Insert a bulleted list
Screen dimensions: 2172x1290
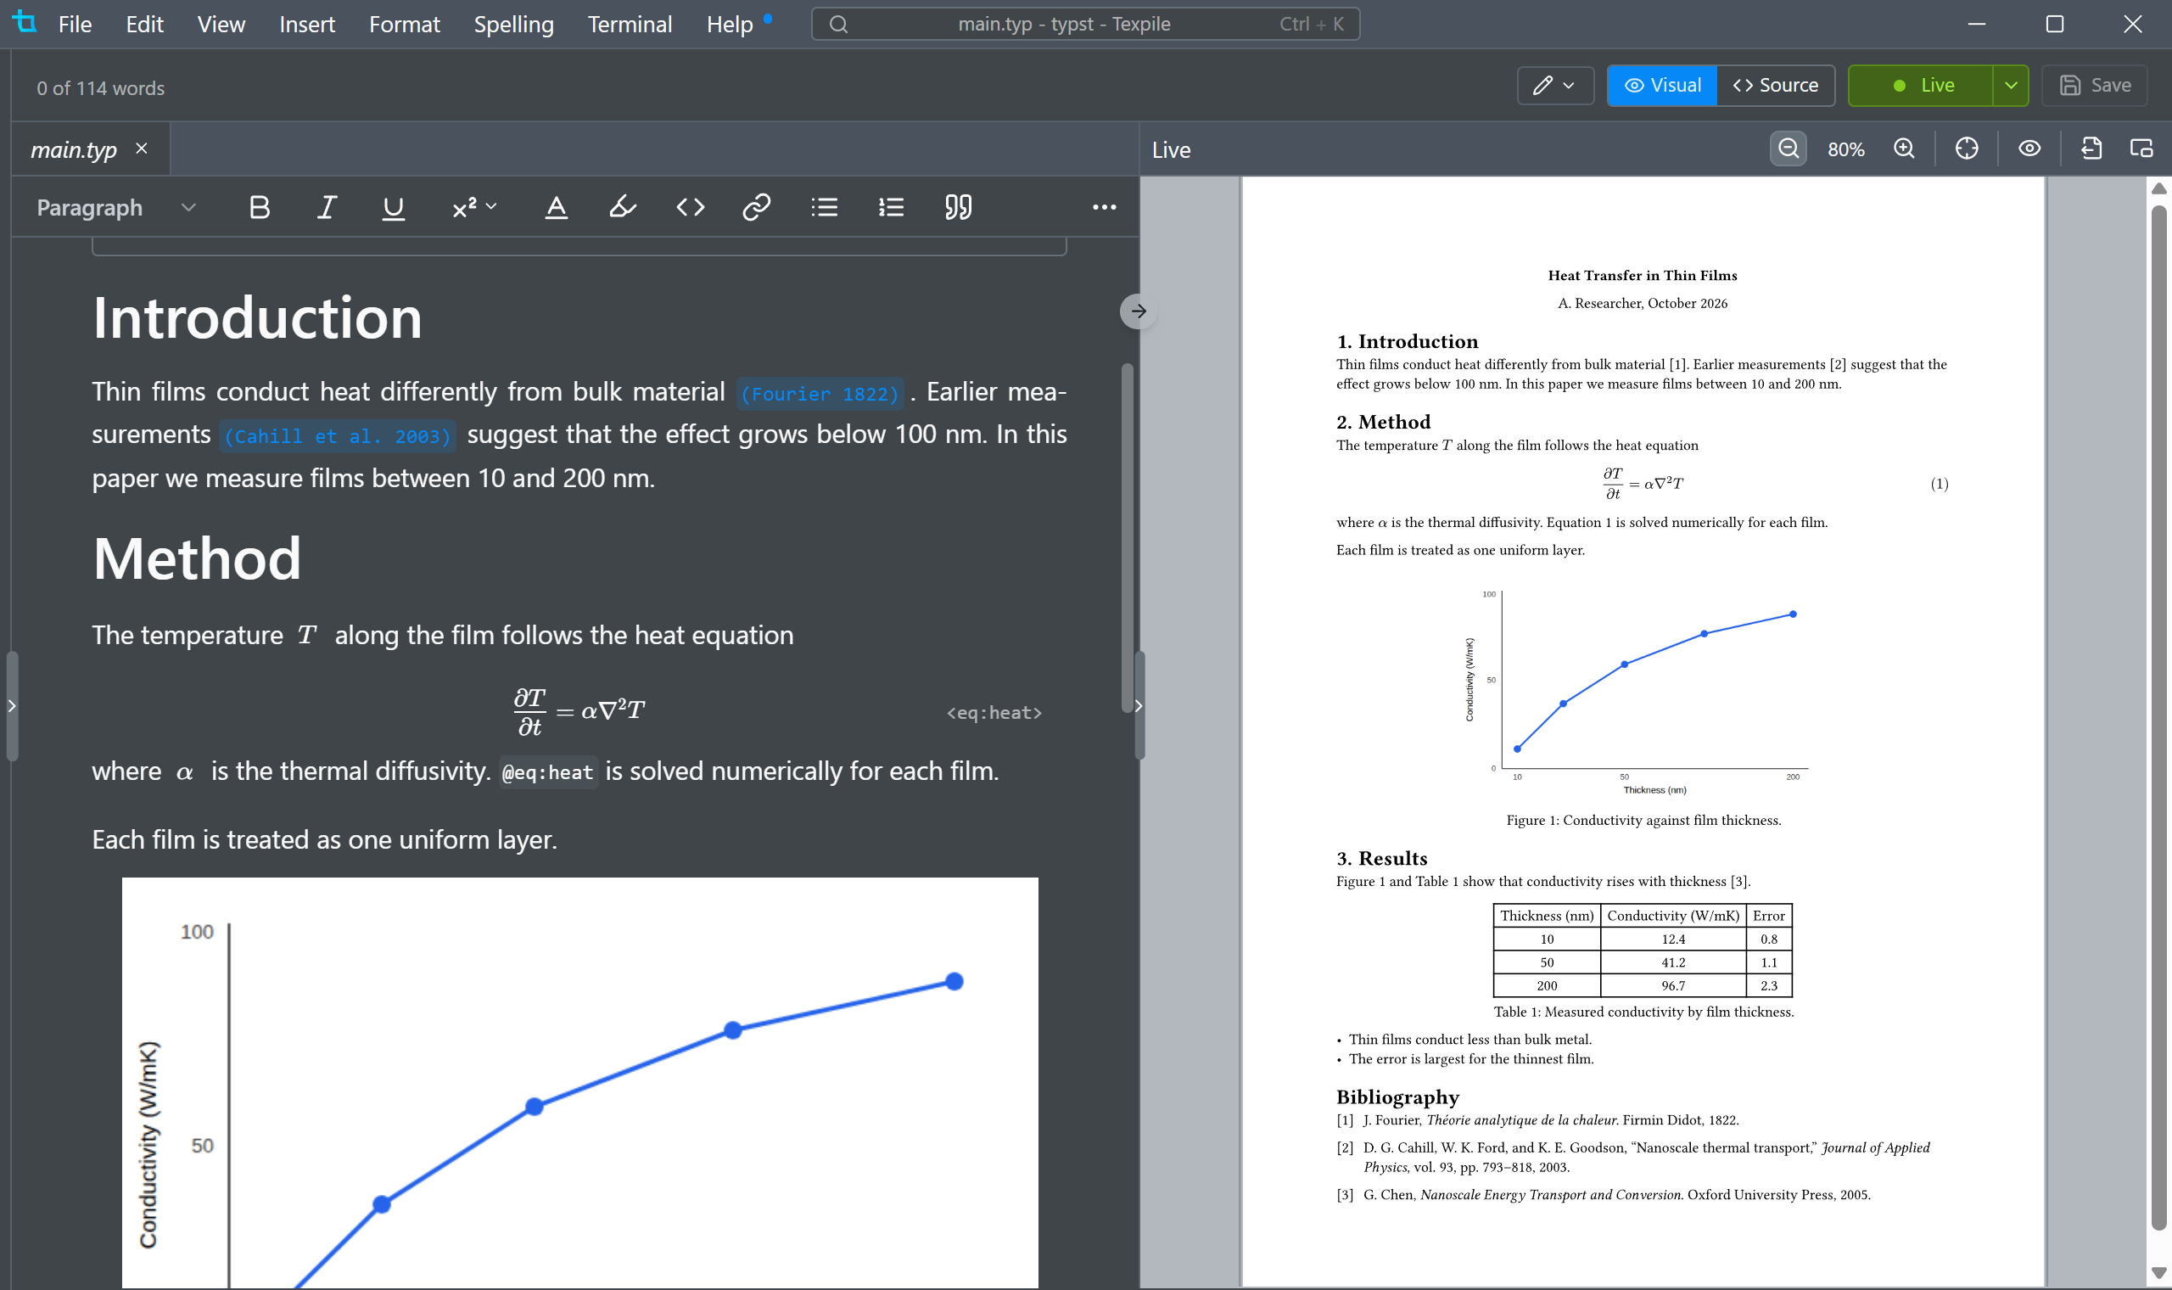[x=824, y=207]
